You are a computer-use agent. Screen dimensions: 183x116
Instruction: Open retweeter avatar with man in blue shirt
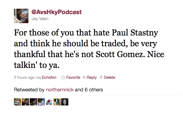(41, 102)
